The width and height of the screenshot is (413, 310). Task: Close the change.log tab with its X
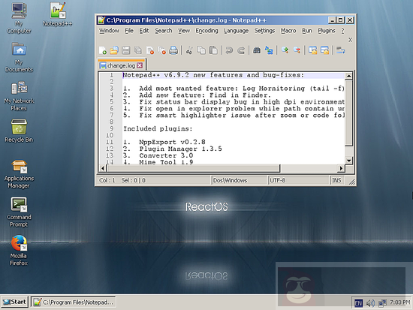140,65
